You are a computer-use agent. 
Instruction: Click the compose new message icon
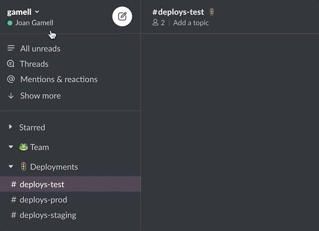pyautogui.click(x=122, y=16)
